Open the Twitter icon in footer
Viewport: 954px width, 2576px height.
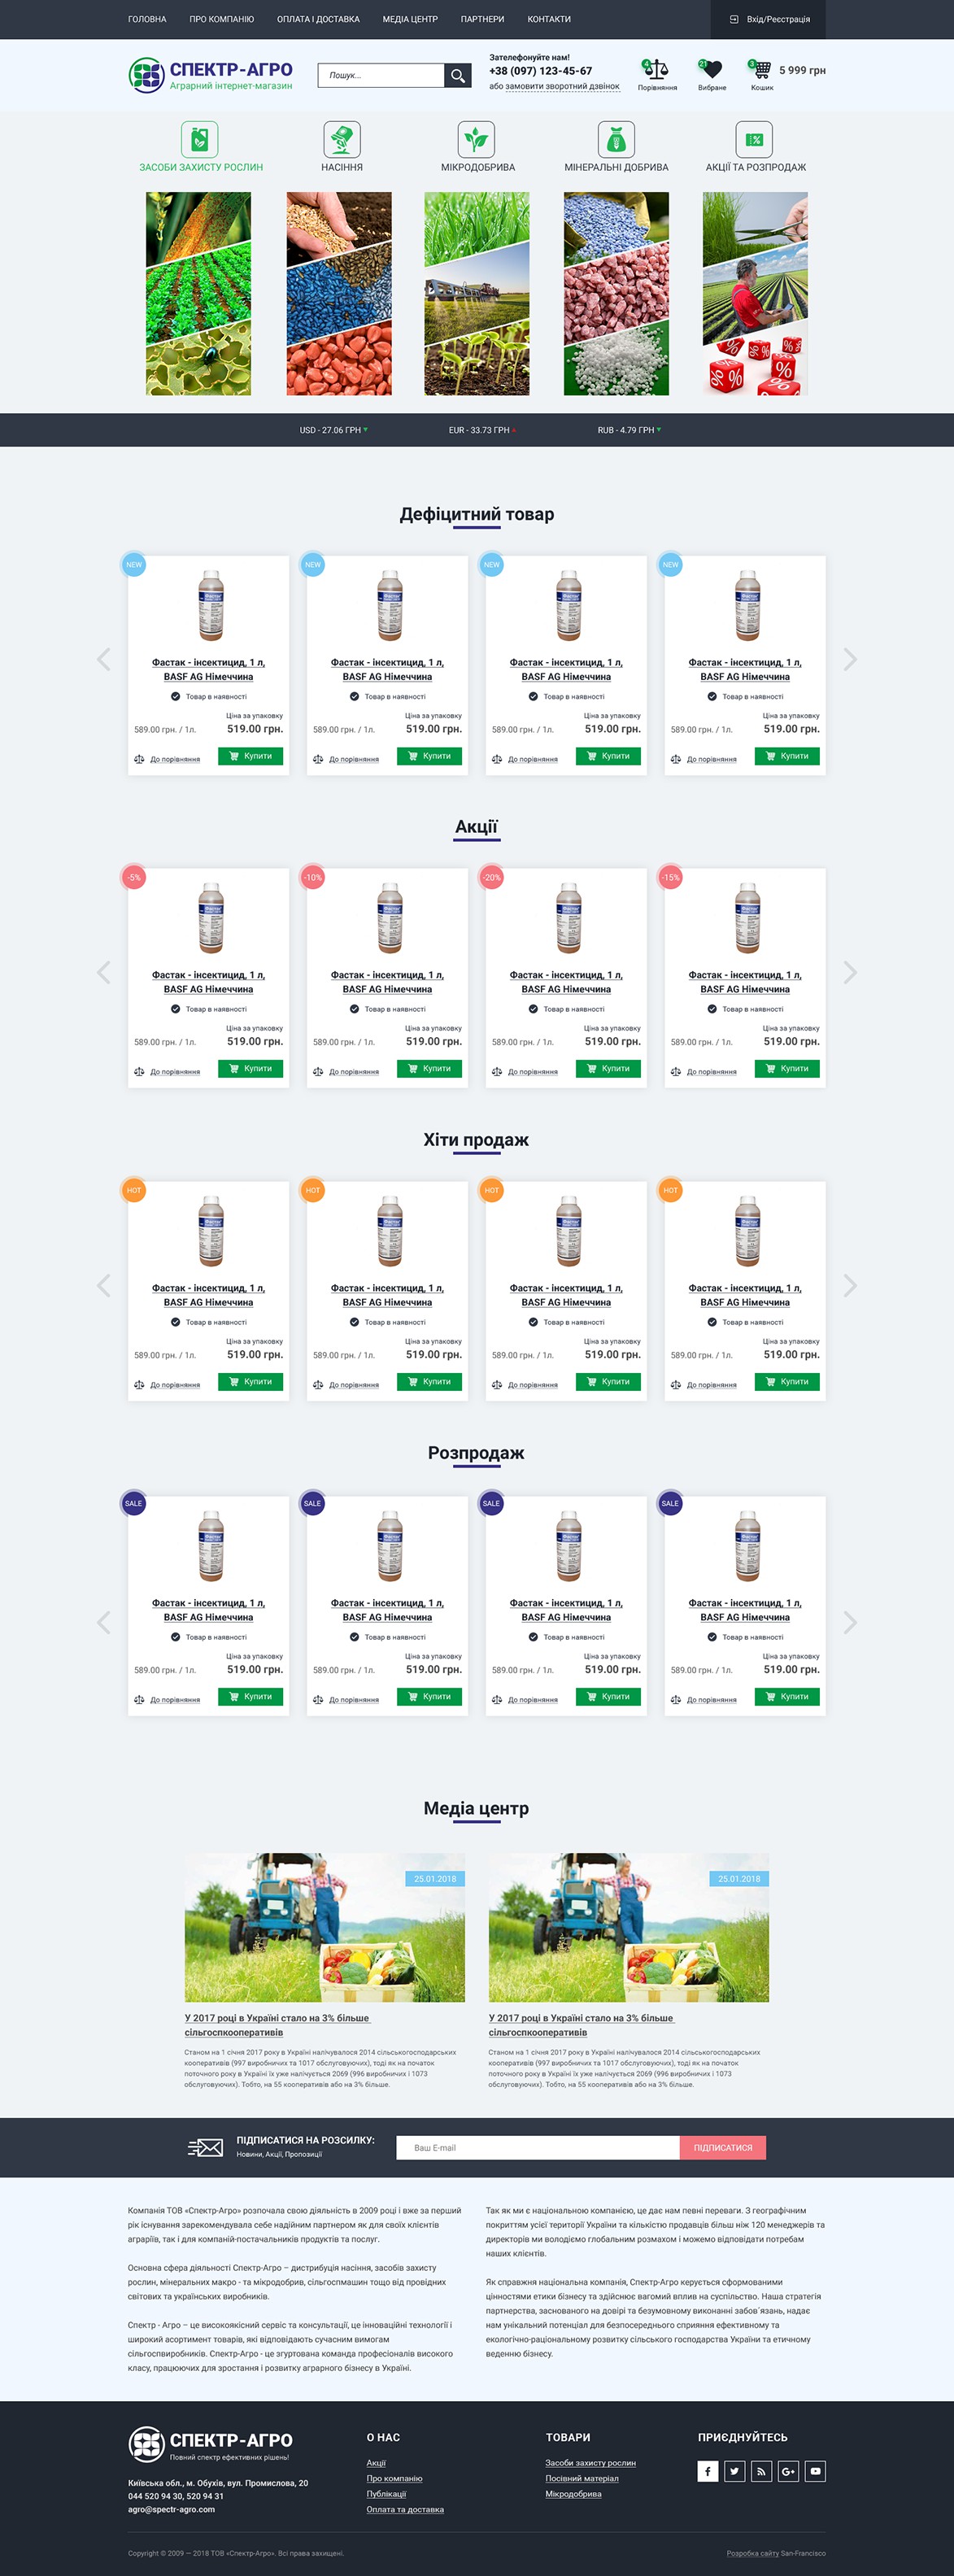click(735, 2471)
